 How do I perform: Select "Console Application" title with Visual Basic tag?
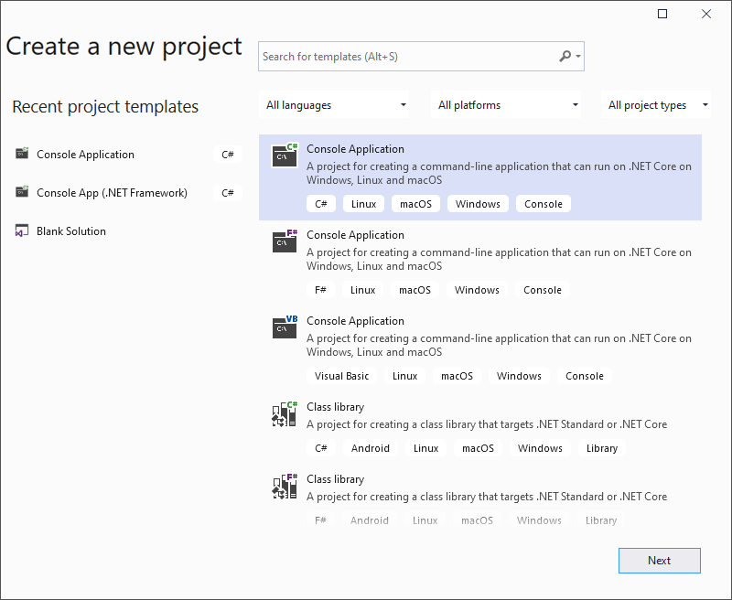355,321
